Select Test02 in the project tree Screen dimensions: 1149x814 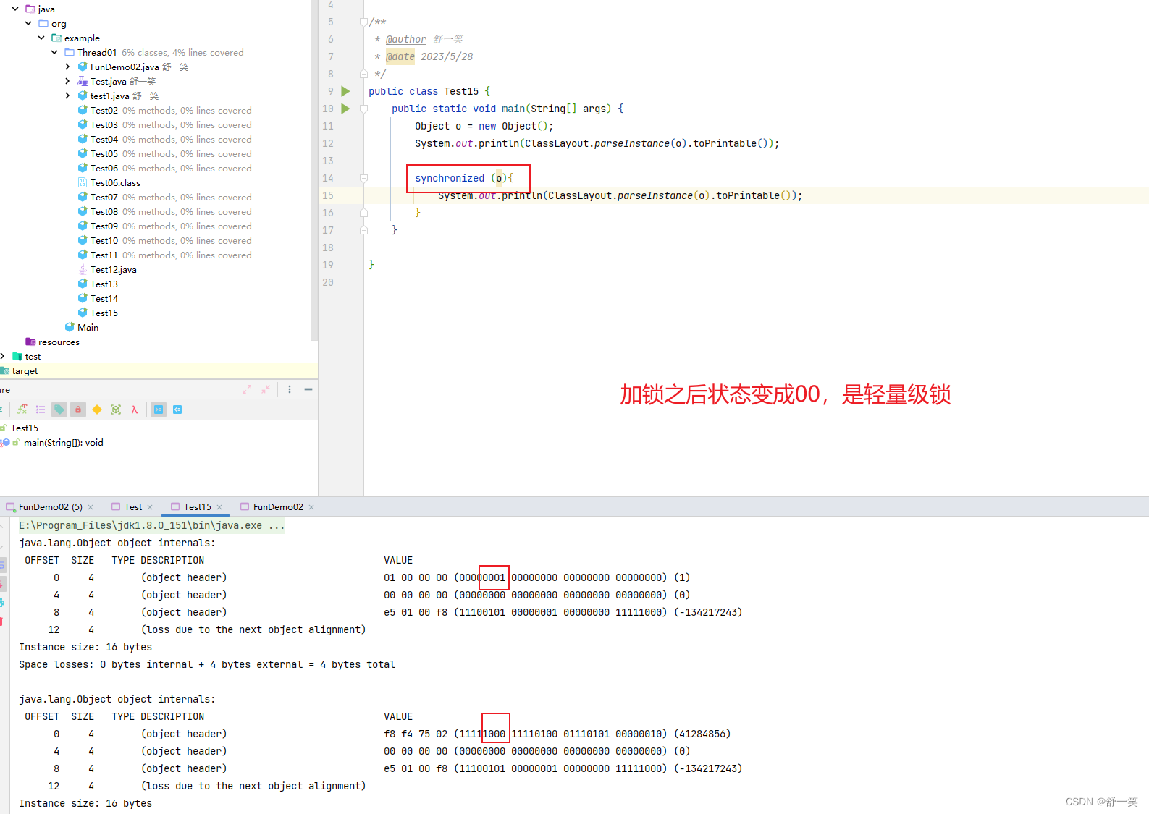[x=104, y=110]
